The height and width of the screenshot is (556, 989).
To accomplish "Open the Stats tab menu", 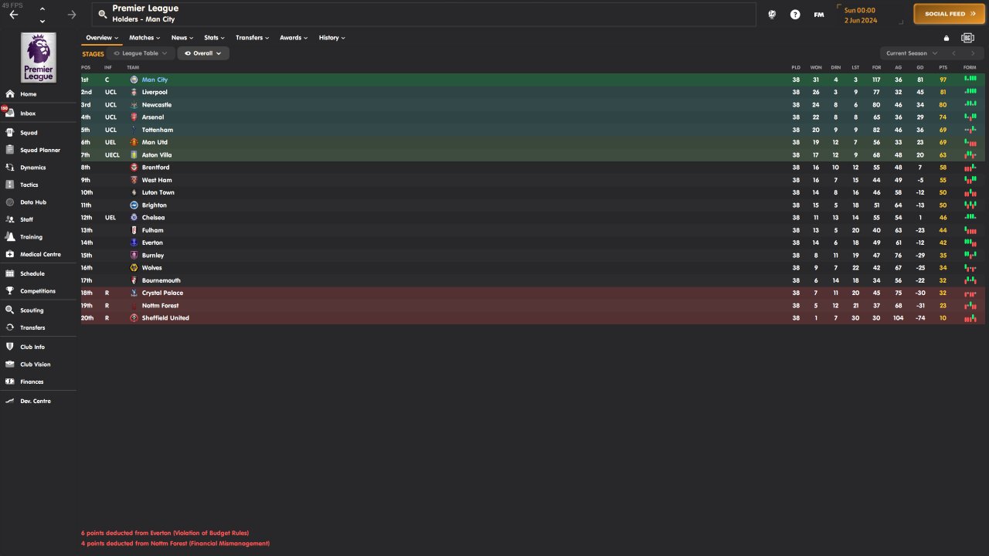I will 214,38.
